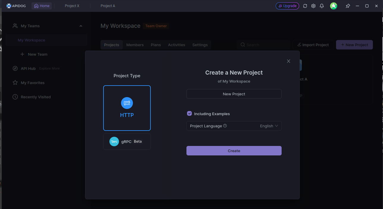
Task: Click the Explore More link
Action: pos(49,69)
